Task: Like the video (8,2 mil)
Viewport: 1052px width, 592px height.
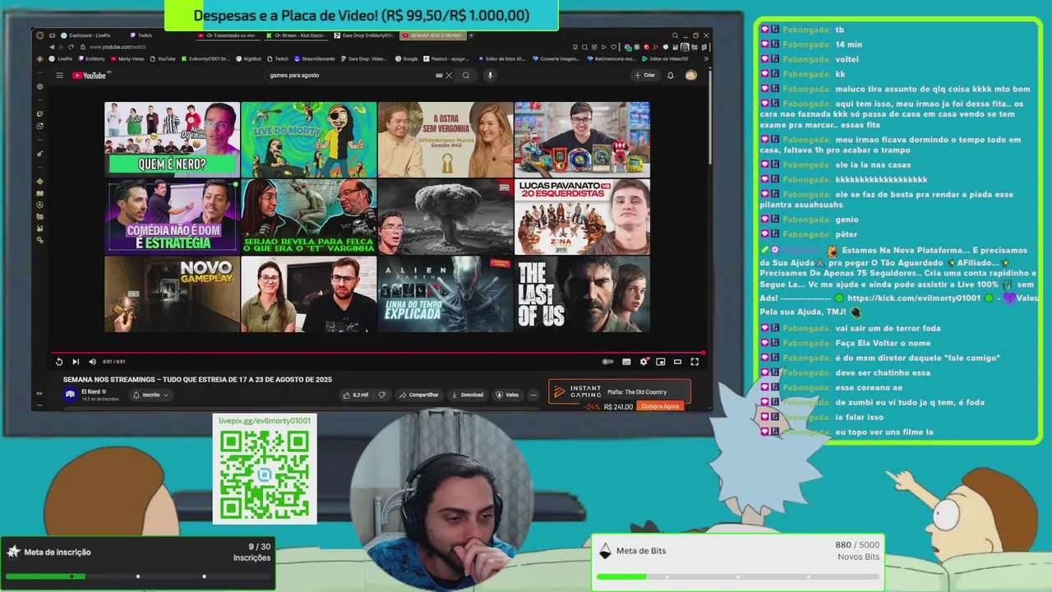Action: tap(357, 395)
